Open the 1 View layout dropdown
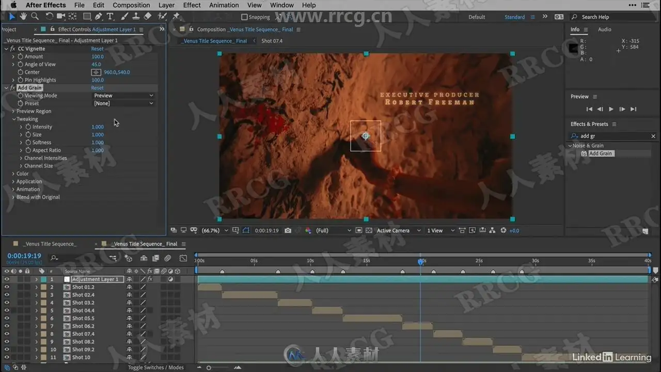The image size is (661, 372). coord(440,230)
